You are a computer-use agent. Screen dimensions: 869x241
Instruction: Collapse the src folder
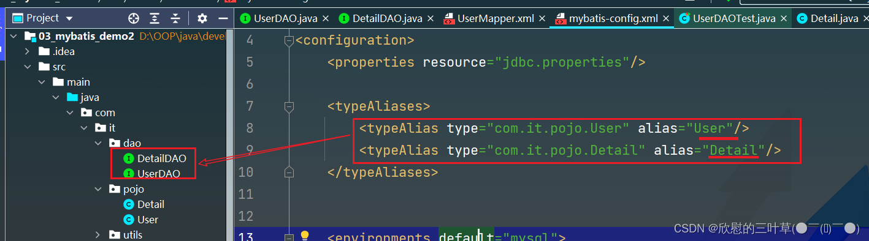pos(27,67)
